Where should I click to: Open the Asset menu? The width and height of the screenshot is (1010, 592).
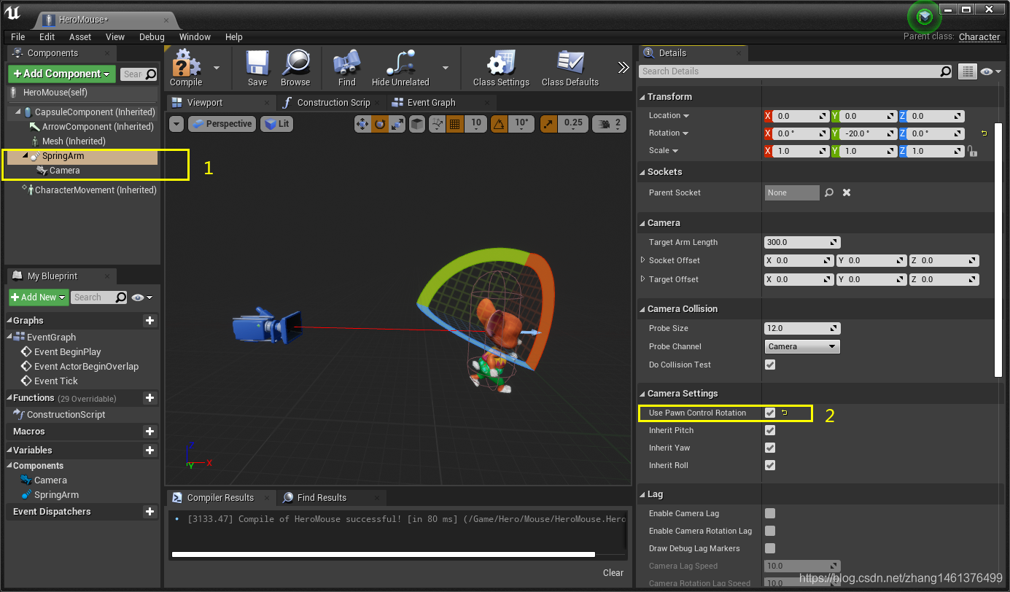(80, 36)
